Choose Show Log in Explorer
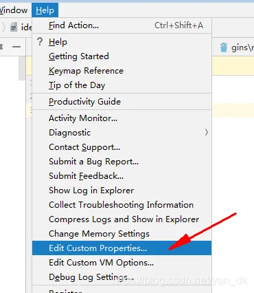 [122, 191]
